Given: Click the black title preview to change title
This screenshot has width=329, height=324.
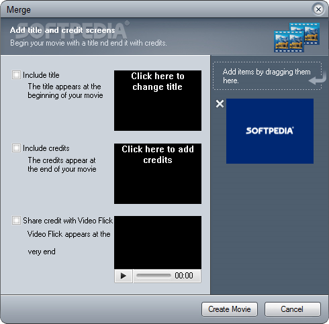Looking at the screenshot, I should coord(158,101).
